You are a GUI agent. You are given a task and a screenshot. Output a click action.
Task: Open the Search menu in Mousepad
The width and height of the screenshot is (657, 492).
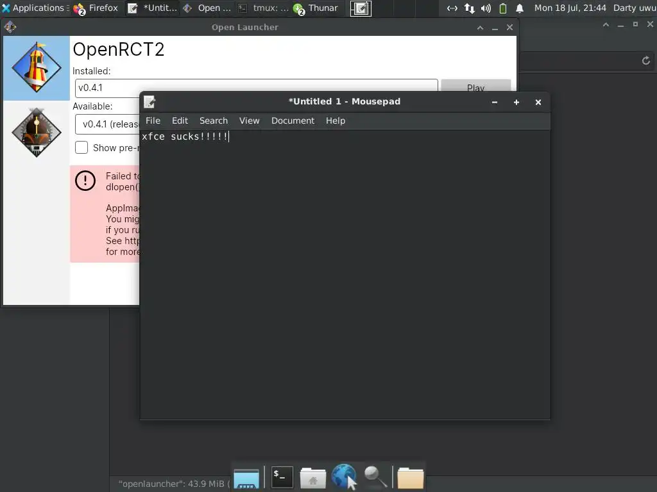point(213,120)
